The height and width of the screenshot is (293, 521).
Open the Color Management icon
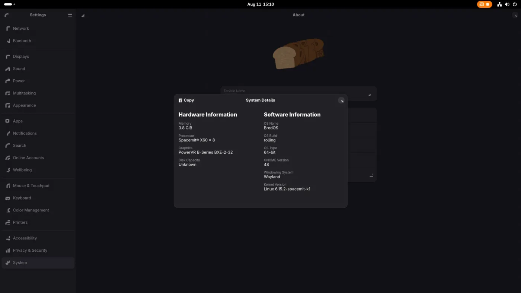coord(7,211)
